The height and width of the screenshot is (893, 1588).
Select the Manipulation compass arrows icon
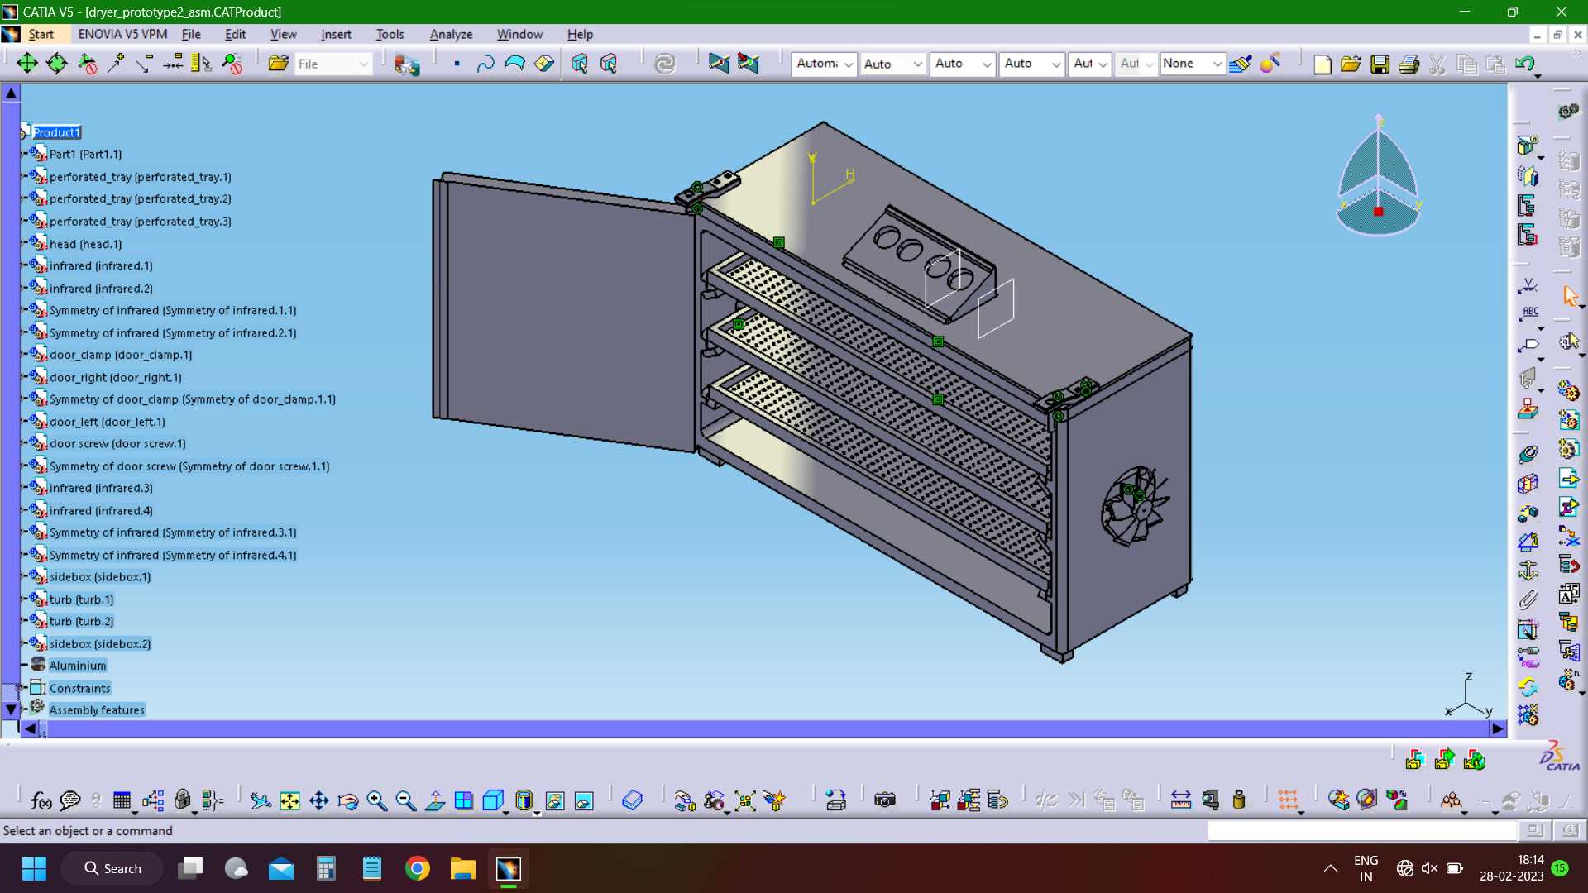point(27,64)
